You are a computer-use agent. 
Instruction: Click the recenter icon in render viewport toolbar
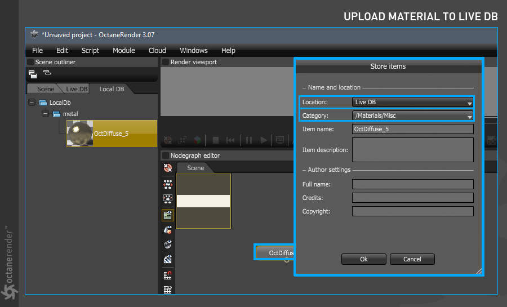[x=168, y=140]
